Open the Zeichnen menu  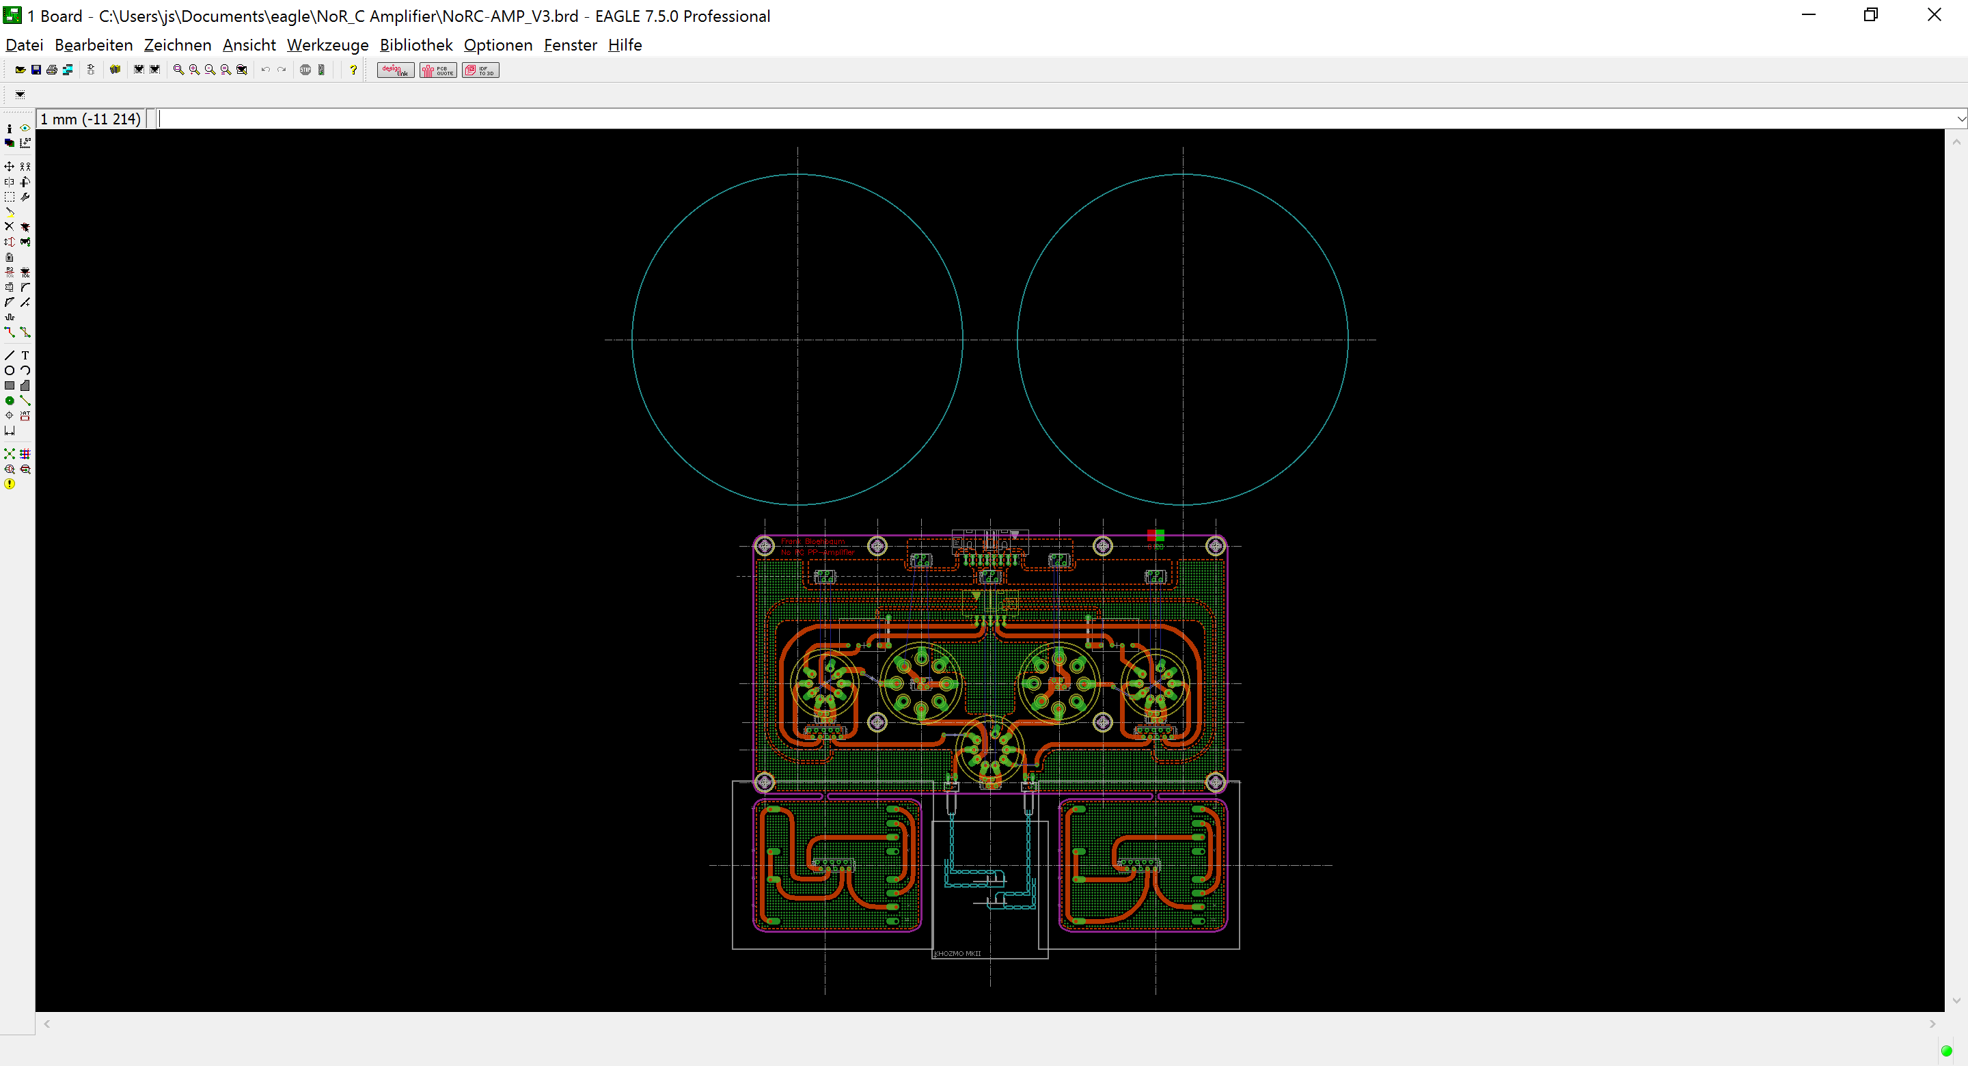click(x=177, y=45)
